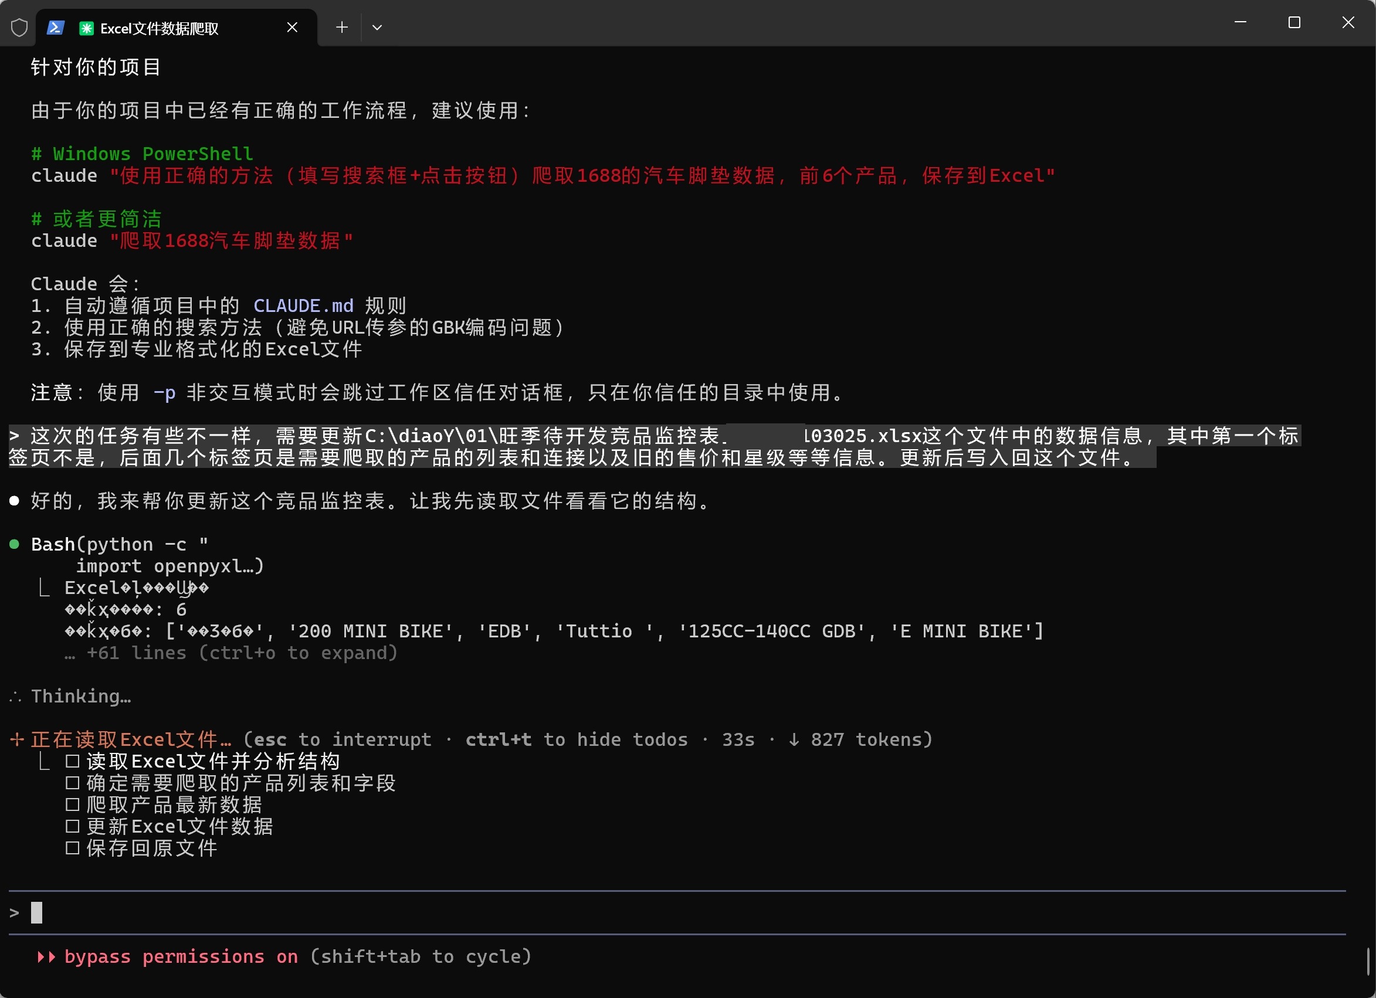Check the 读取Excel文件并分析结构 todo box

(x=72, y=761)
